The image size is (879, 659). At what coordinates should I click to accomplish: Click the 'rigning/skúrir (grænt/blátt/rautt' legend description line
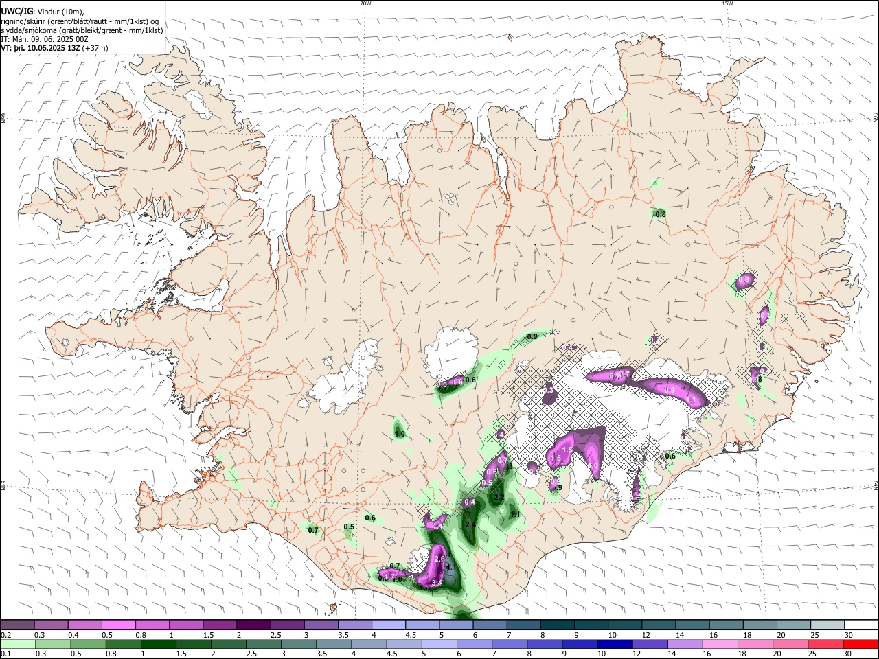[80, 21]
